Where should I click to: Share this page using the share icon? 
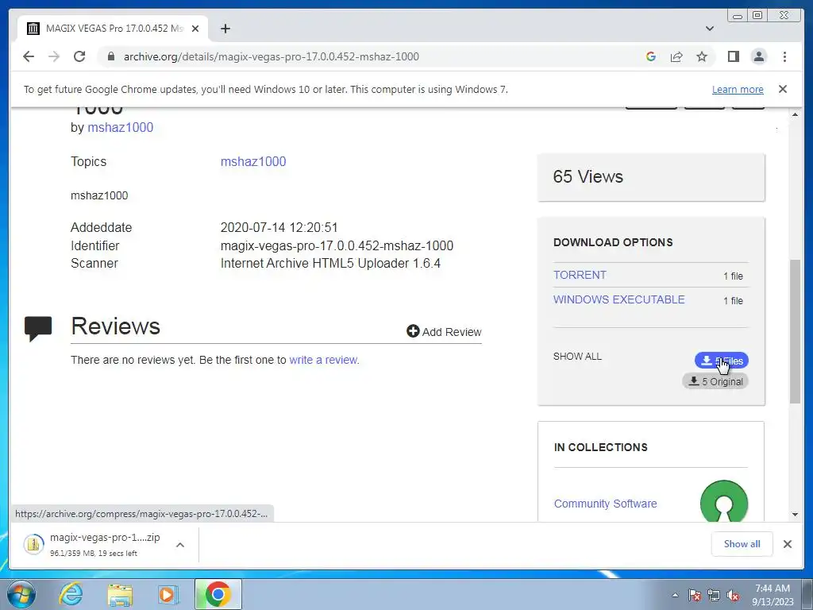click(x=676, y=56)
